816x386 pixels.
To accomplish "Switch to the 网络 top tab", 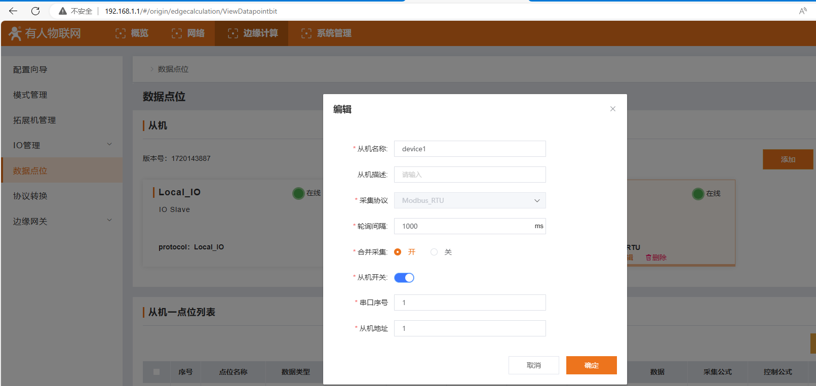I will [188, 33].
